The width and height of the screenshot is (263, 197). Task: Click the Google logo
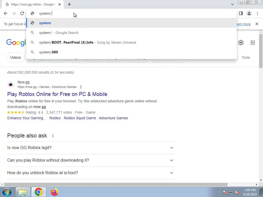tap(16, 43)
